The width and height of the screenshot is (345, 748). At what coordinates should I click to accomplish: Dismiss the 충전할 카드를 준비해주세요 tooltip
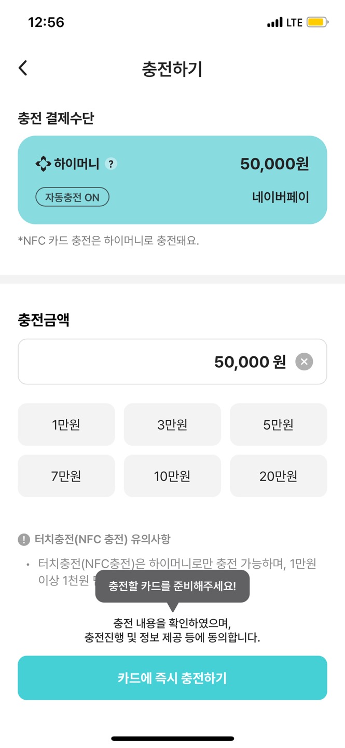(x=172, y=586)
